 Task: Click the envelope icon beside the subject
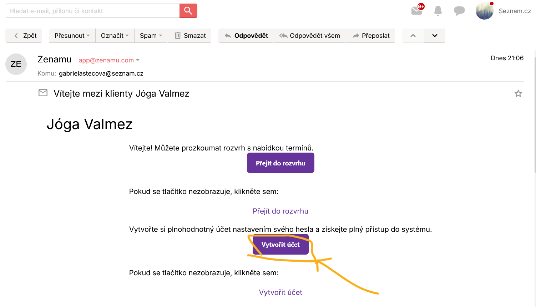click(x=43, y=93)
